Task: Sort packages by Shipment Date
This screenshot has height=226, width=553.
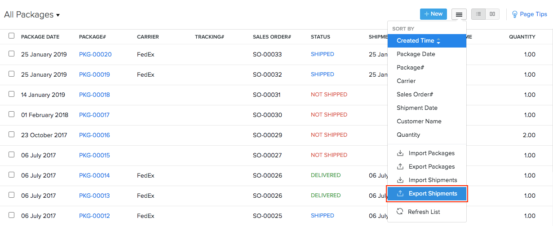Action: pyautogui.click(x=417, y=108)
